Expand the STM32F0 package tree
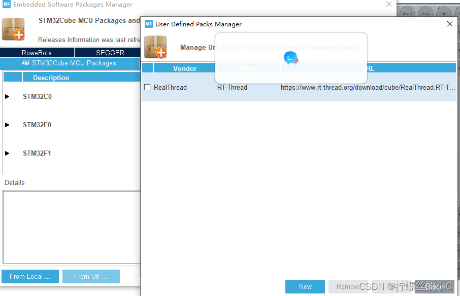This screenshot has height=296, width=460. [x=7, y=125]
